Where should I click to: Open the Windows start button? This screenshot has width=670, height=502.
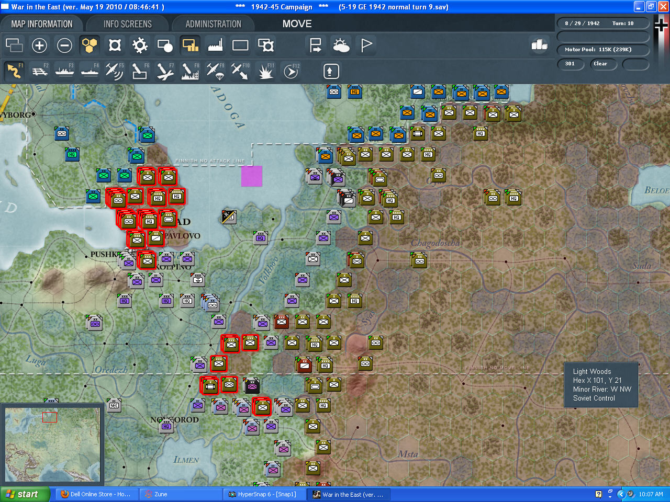point(25,494)
